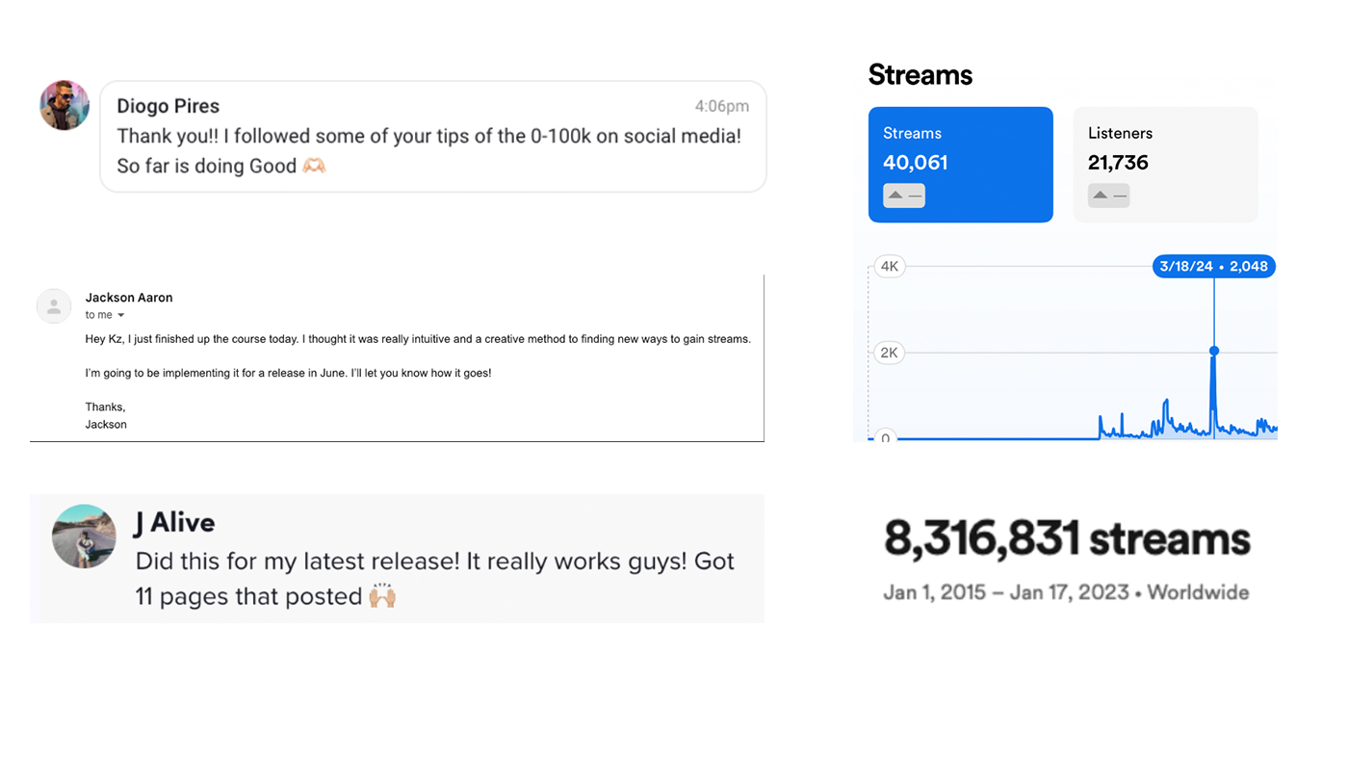Open the Jackson Aaron sender name
Screen dimensions: 1348x761
point(129,298)
